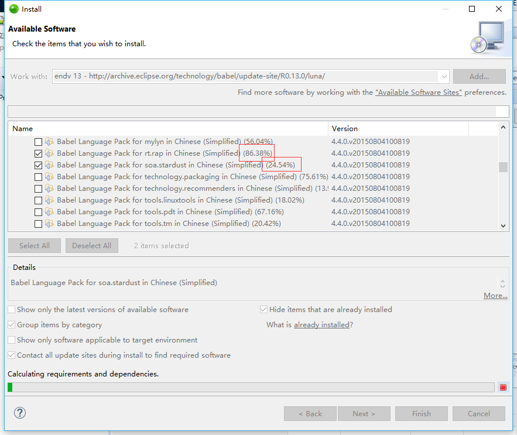Screen dimensions: 517x435
Task: Click the Back button
Action: pyautogui.click(x=310, y=413)
